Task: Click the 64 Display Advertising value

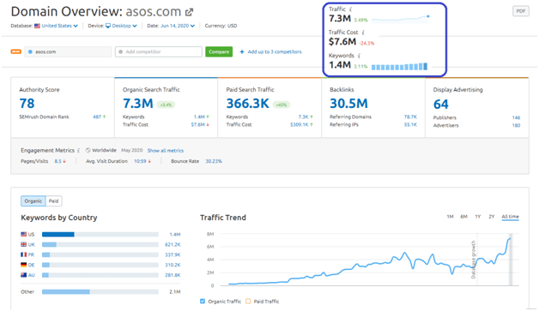Action: tap(440, 104)
